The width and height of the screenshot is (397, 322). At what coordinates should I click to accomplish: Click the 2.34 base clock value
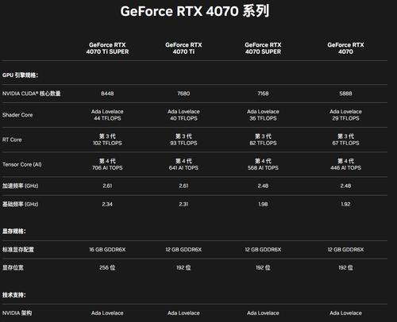107,205
